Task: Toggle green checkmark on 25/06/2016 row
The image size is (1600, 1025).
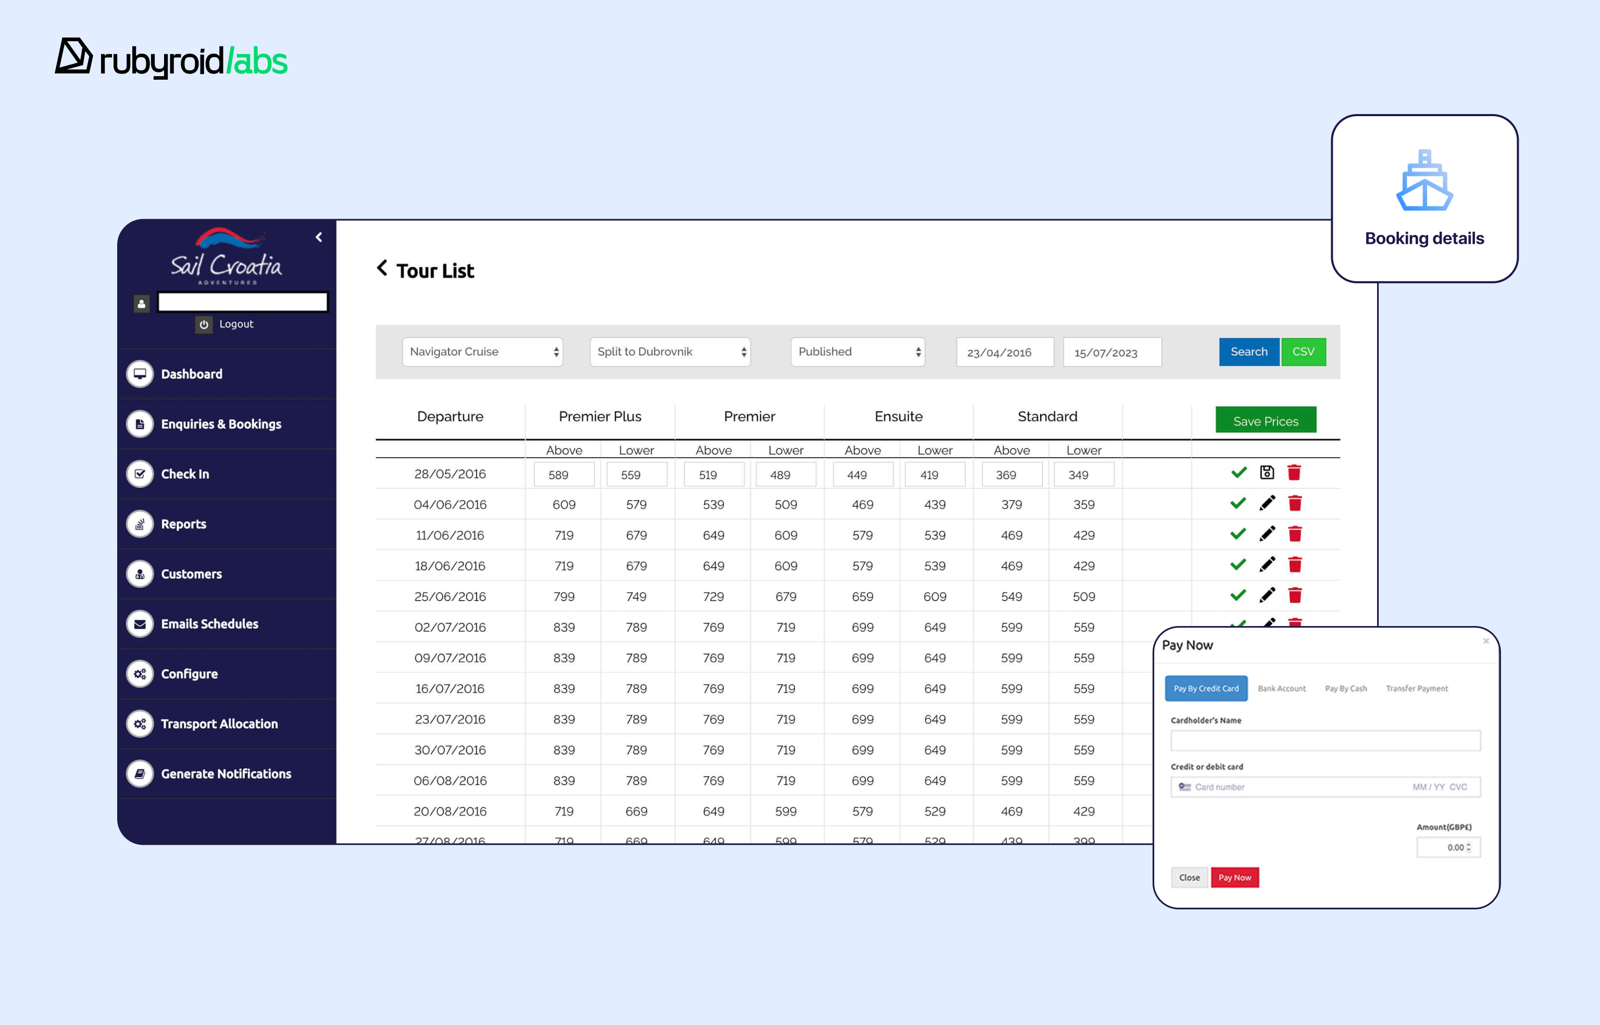Action: pos(1238,595)
